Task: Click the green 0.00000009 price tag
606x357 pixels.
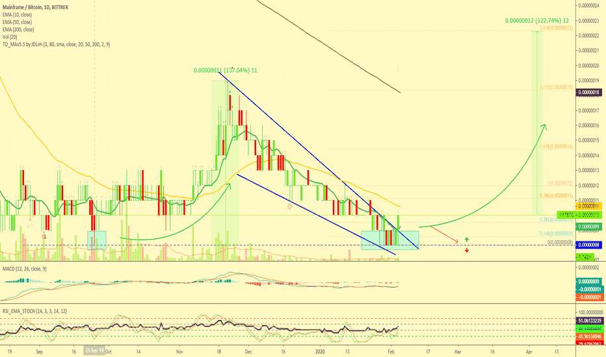Action: [588, 227]
